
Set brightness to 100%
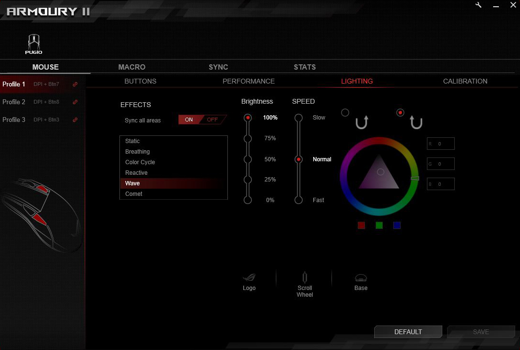pos(248,118)
